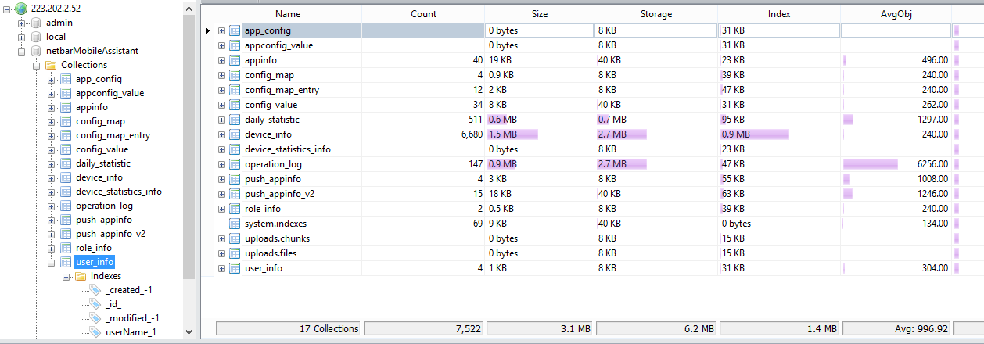Sort by the Count column header
The height and width of the screenshot is (344, 984).
423,14
